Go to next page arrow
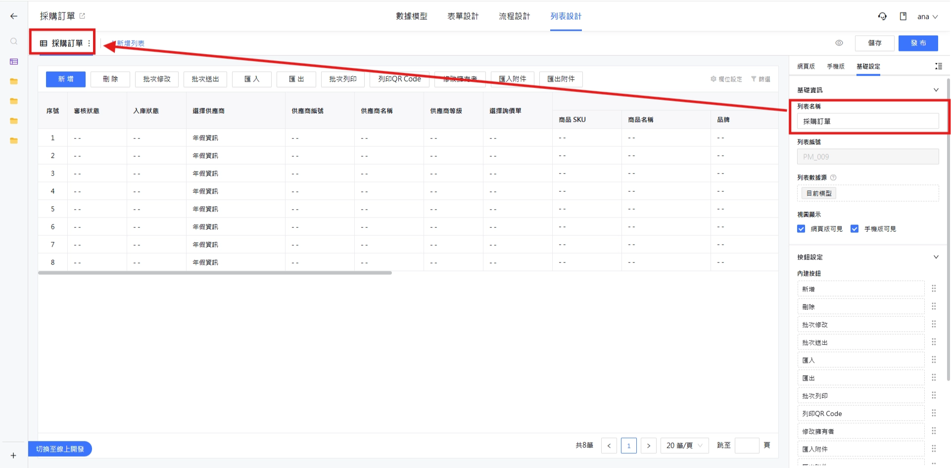 (649, 446)
